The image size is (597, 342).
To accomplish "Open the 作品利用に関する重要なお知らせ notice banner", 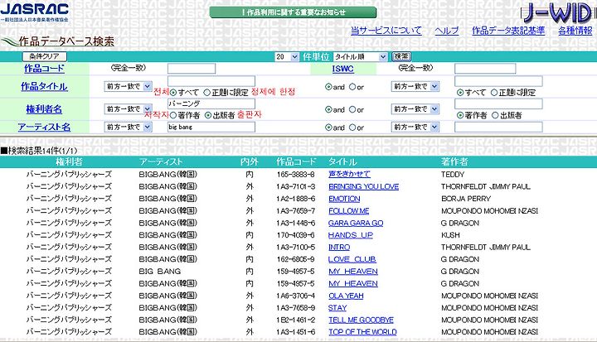I will pos(293,12).
